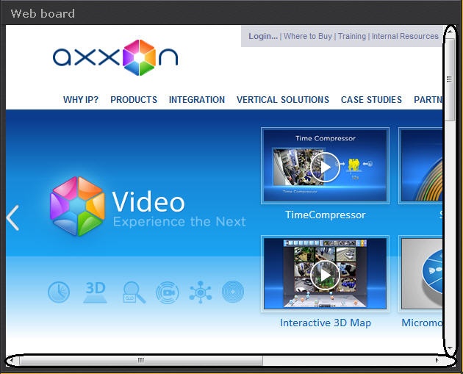Click the Experience the Next tagline
Image resolution: width=463 pixels, height=374 pixels.
(x=179, y=222)
